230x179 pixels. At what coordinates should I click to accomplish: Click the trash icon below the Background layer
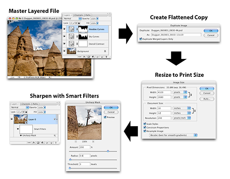106,57
